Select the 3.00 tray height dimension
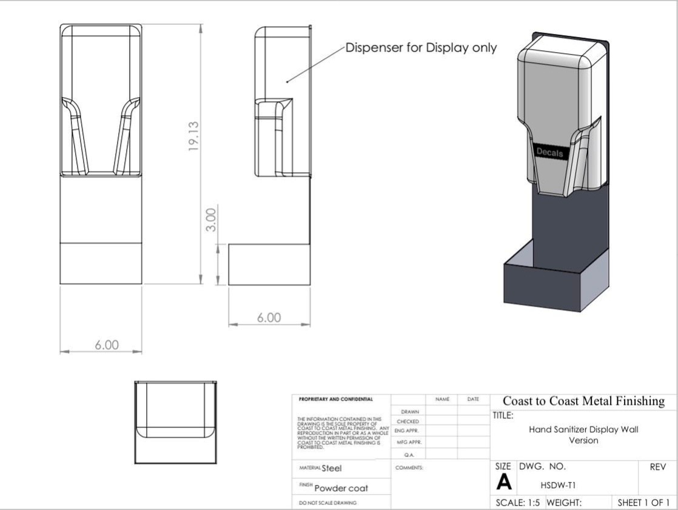Screen dimensions: 678x510 210,220
